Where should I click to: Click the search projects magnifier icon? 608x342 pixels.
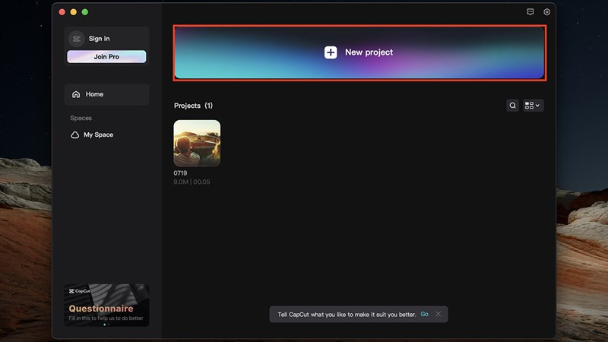513,106
